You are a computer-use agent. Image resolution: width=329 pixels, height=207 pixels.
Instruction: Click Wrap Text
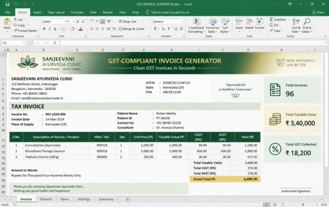tap(128, 21)
